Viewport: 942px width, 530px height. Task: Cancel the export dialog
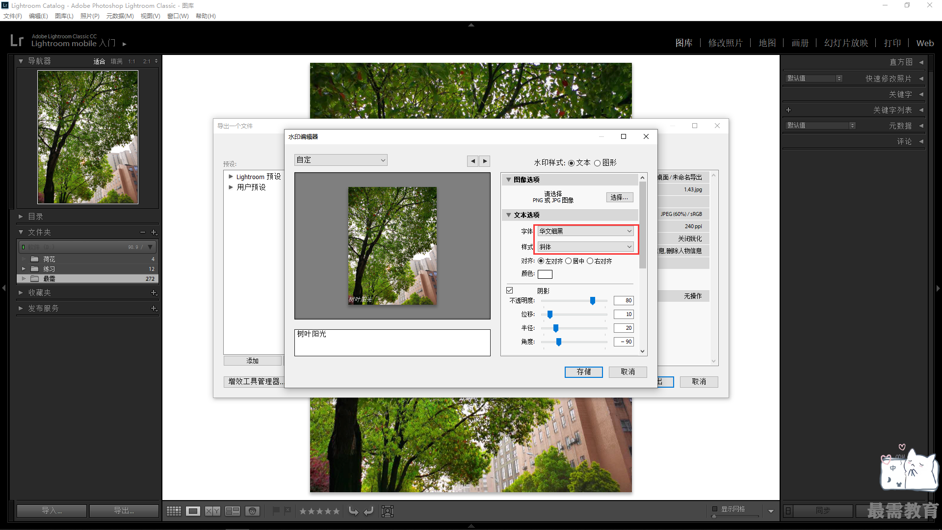(699, 382)
